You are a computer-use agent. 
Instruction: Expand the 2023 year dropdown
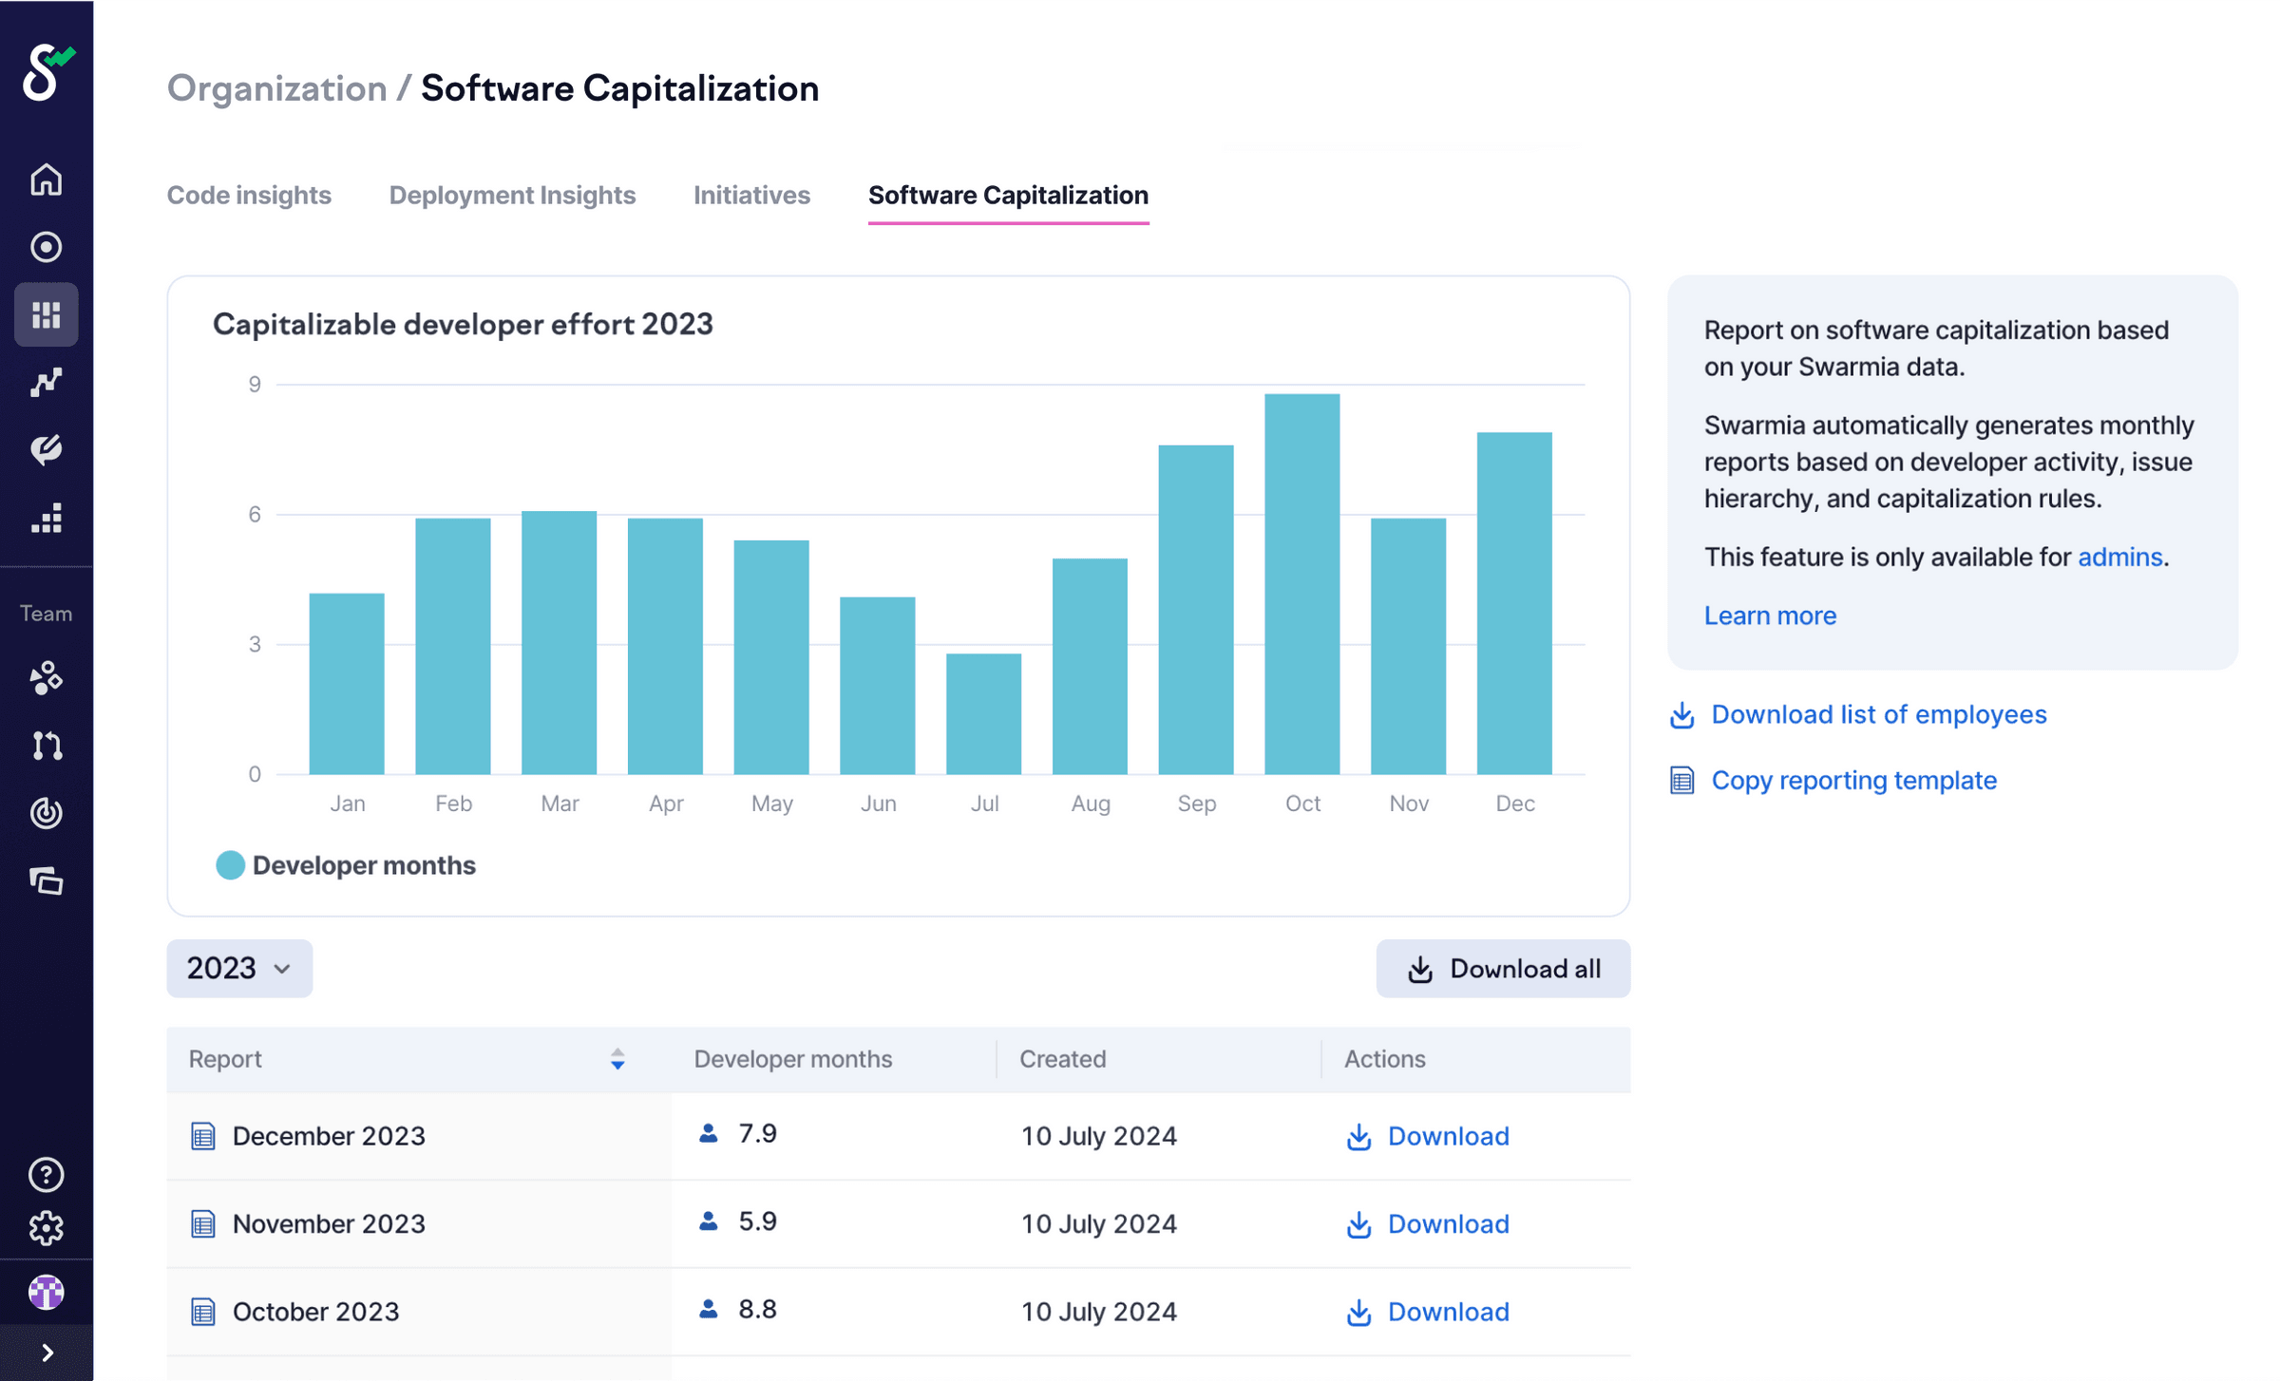238,968
